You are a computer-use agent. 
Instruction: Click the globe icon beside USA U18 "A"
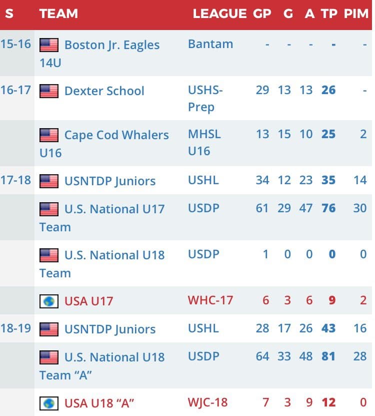click(49, 403)
